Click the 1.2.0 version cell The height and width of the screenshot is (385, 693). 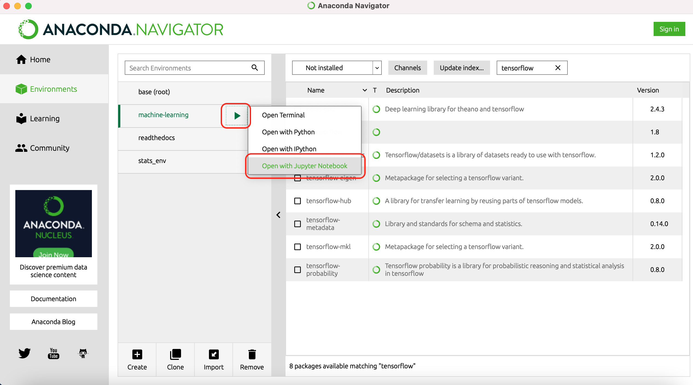(x=657, y=155)
